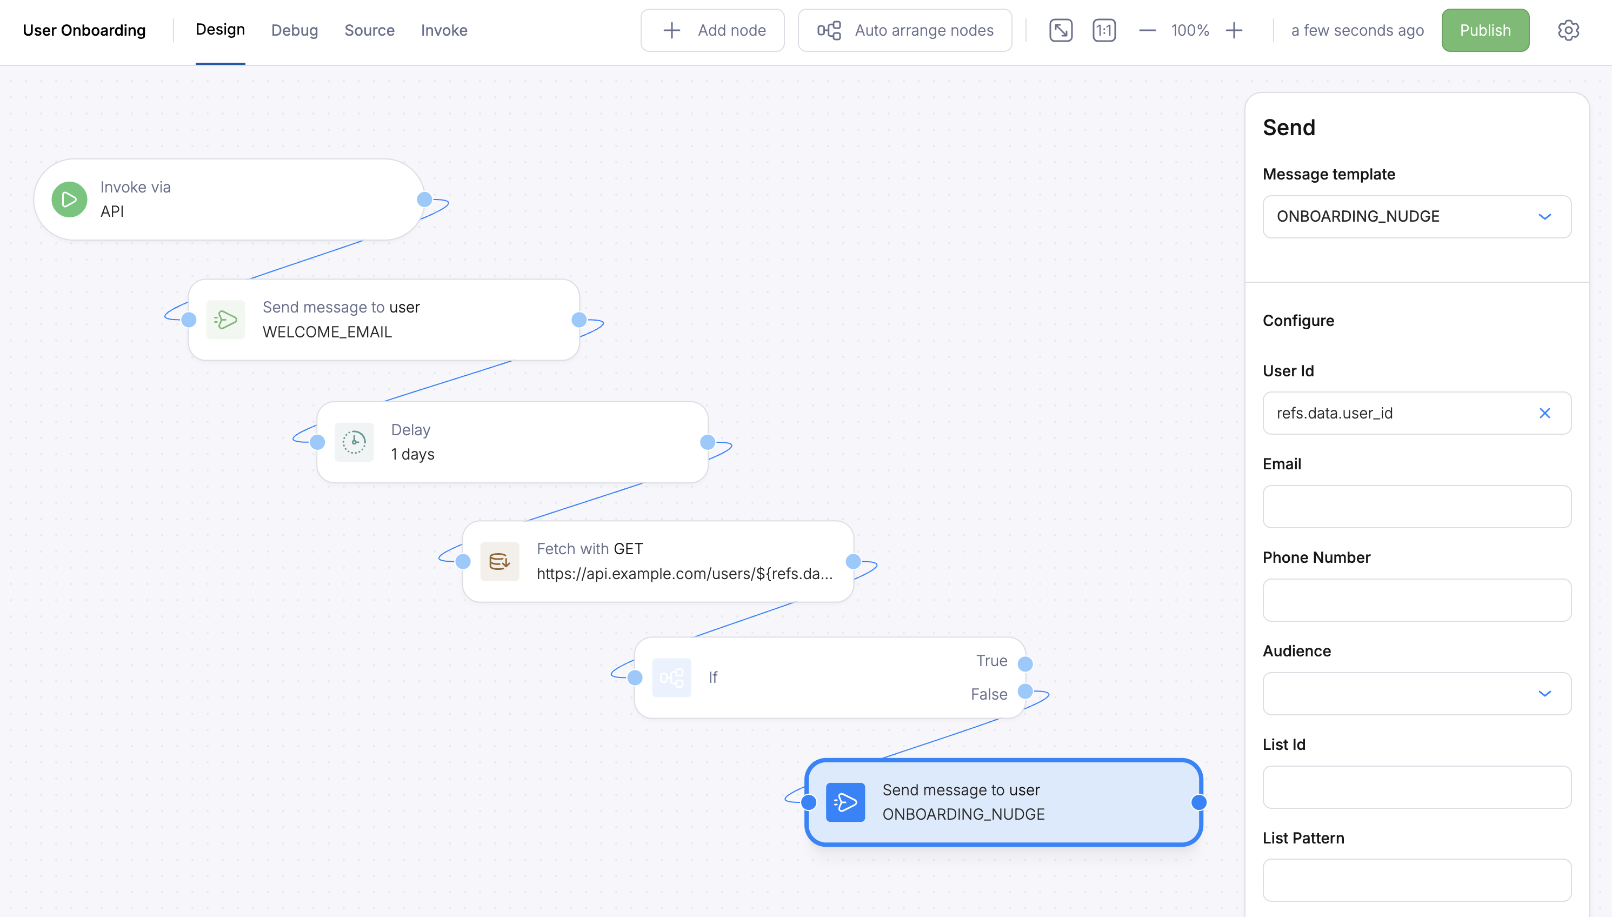Open workflow settings gear icon
Image resolution: width=1612 pixels, height=917 pixels.
(x=1568, y=30)
